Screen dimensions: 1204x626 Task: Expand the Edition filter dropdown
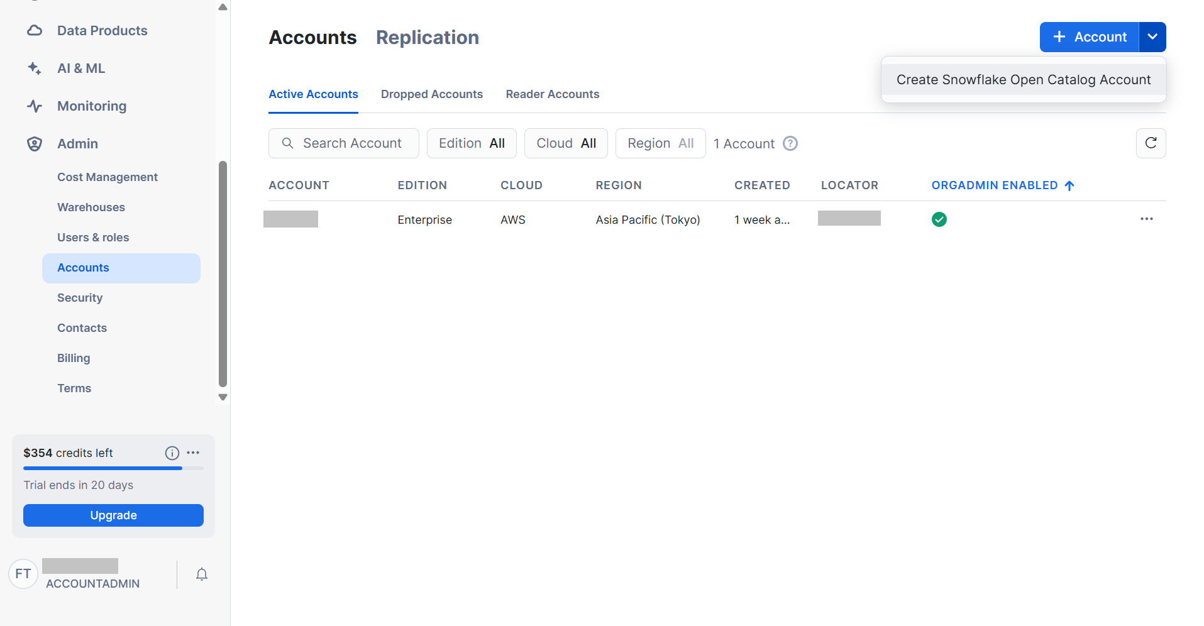[472, 143]
